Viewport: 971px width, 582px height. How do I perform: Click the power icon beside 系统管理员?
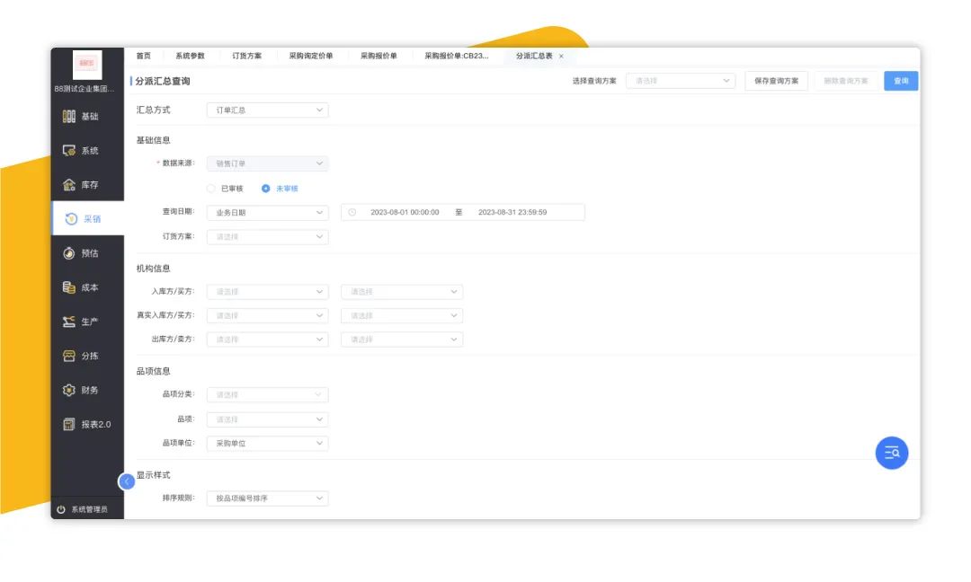click(x=61, y=509)
